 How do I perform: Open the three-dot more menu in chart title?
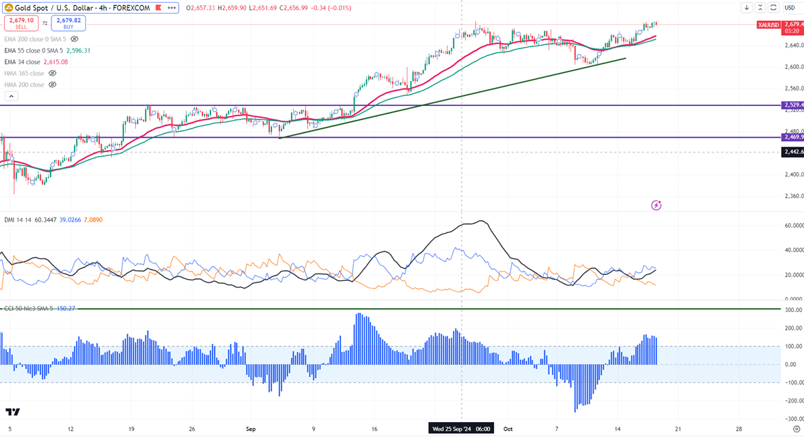[x=172, y=7]
